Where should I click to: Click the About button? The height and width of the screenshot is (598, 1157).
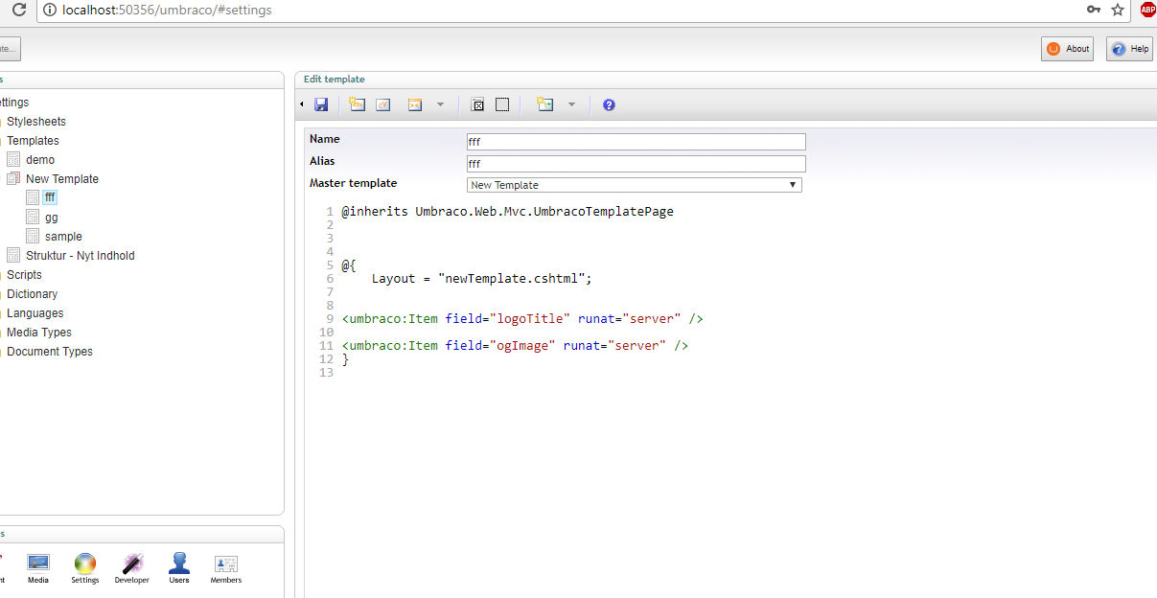[x=1067, y=49]
